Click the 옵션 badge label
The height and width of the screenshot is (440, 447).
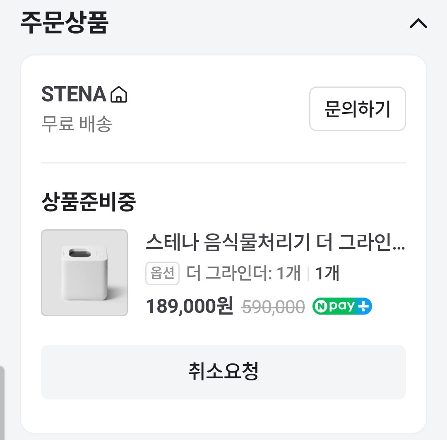point(162,274)
